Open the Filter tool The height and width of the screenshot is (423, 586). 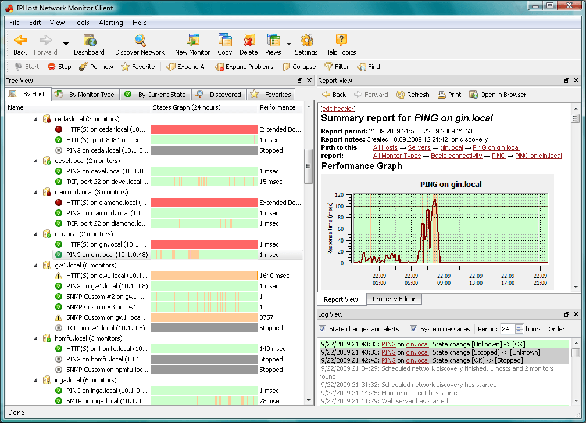pos(337,66)
